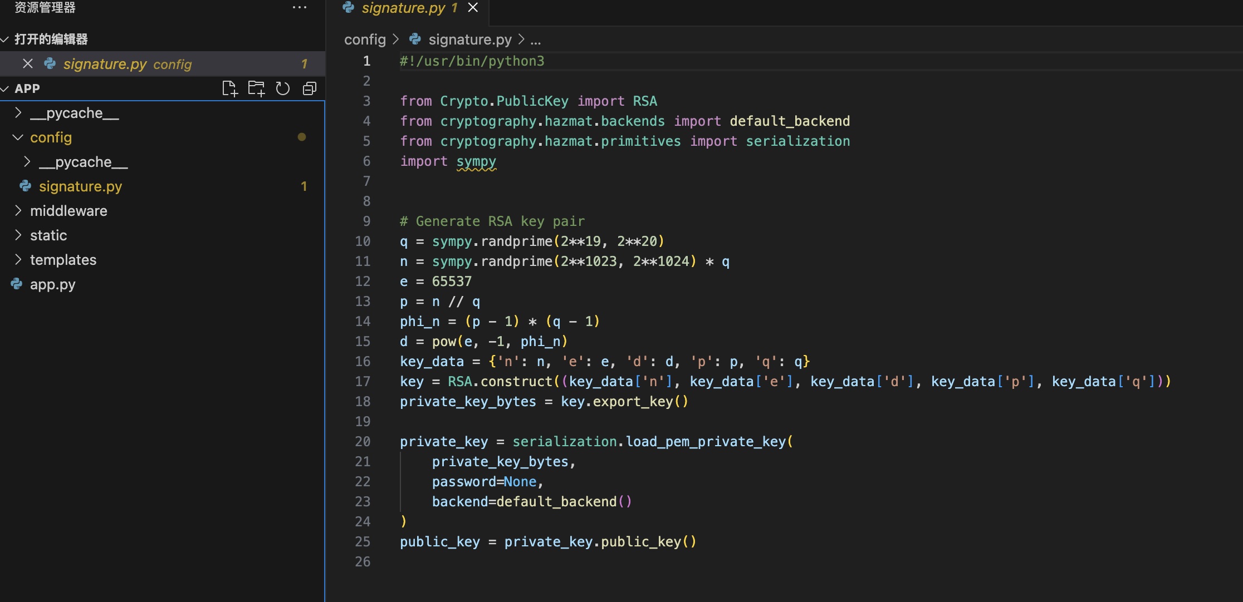Click the Python icon in breadcrumb
1243x602 pixels.
pos(415,40)
